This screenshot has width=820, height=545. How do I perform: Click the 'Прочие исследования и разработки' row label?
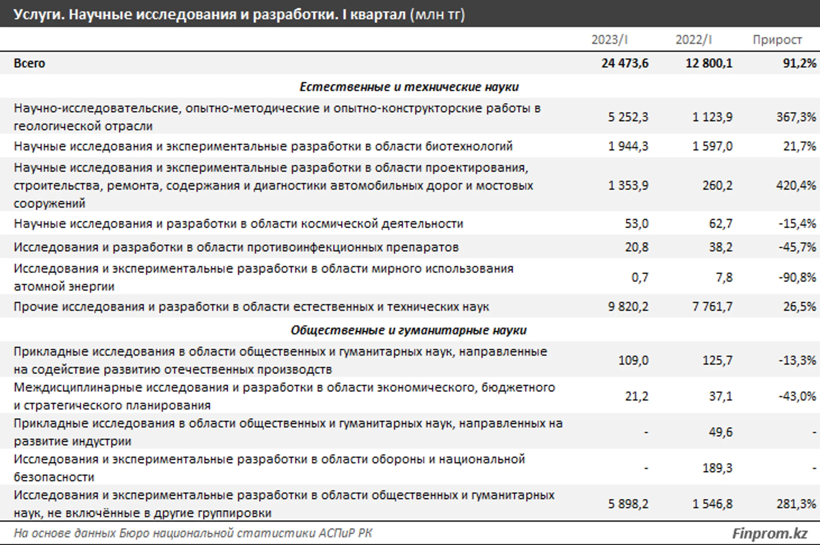(251, 306)
